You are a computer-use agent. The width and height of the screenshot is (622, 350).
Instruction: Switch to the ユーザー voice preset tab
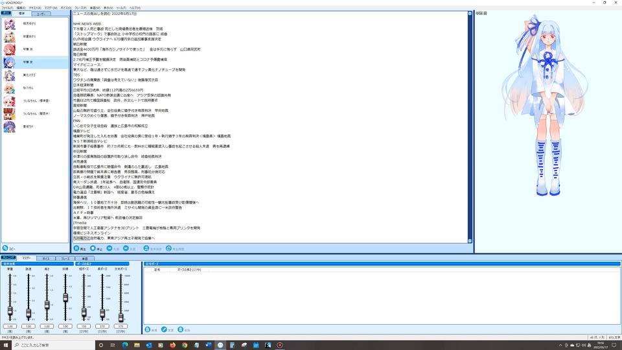pyautogui.click(x=41, y=14)
